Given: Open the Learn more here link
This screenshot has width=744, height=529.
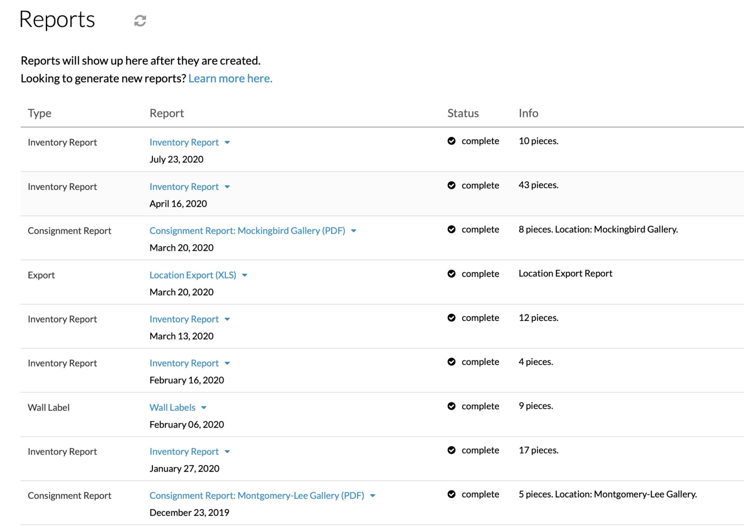Looking at the screenshot, I should pyautogui.click(x=230, y=78).
